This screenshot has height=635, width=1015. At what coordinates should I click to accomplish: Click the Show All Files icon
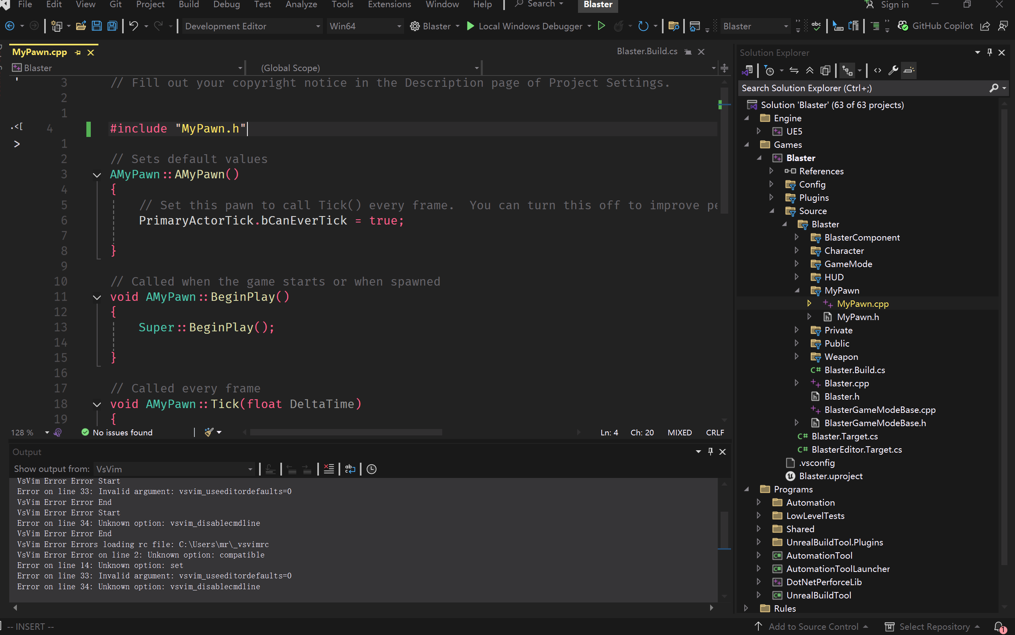825,70
